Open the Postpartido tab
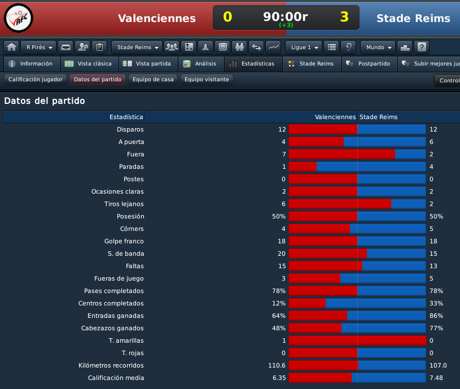Viewport: 460px width, 389px height. [x=370, y=64]
